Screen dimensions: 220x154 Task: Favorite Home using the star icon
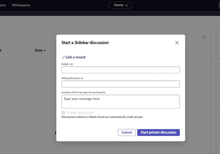click(x=127, y=5)
